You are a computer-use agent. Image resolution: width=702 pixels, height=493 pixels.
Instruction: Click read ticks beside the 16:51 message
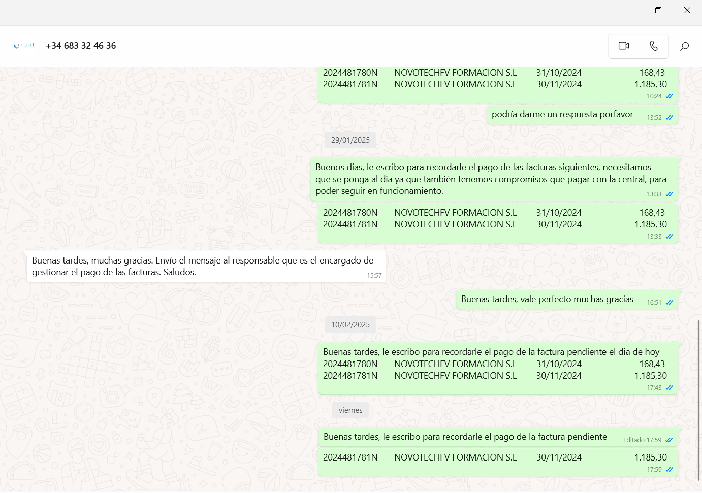(669, 303)
